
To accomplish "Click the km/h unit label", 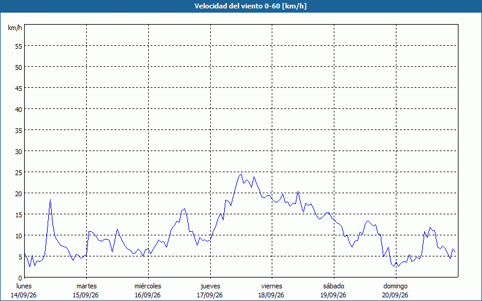I will tap(14, 28).
